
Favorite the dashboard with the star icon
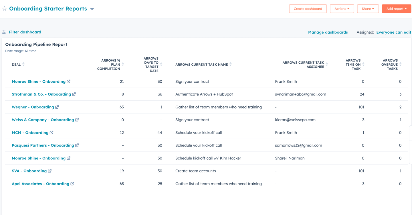pos(4,9)
